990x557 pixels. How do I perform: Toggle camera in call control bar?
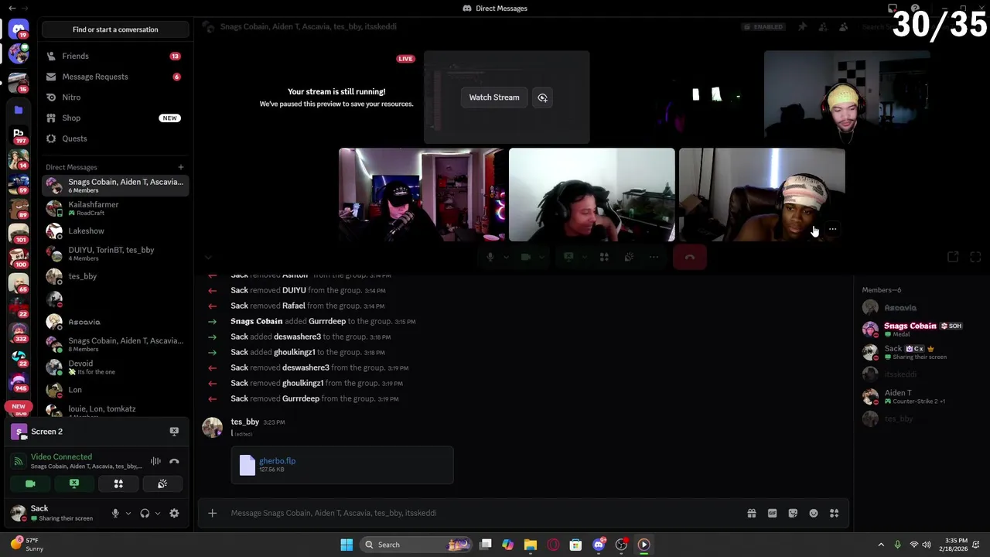526,258
